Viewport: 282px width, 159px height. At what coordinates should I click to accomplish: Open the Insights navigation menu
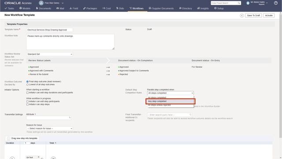(203, 8)
